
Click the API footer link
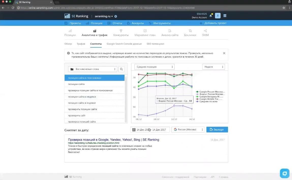click(x=212, y=177)
